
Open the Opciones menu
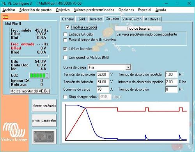coord(126,10)
